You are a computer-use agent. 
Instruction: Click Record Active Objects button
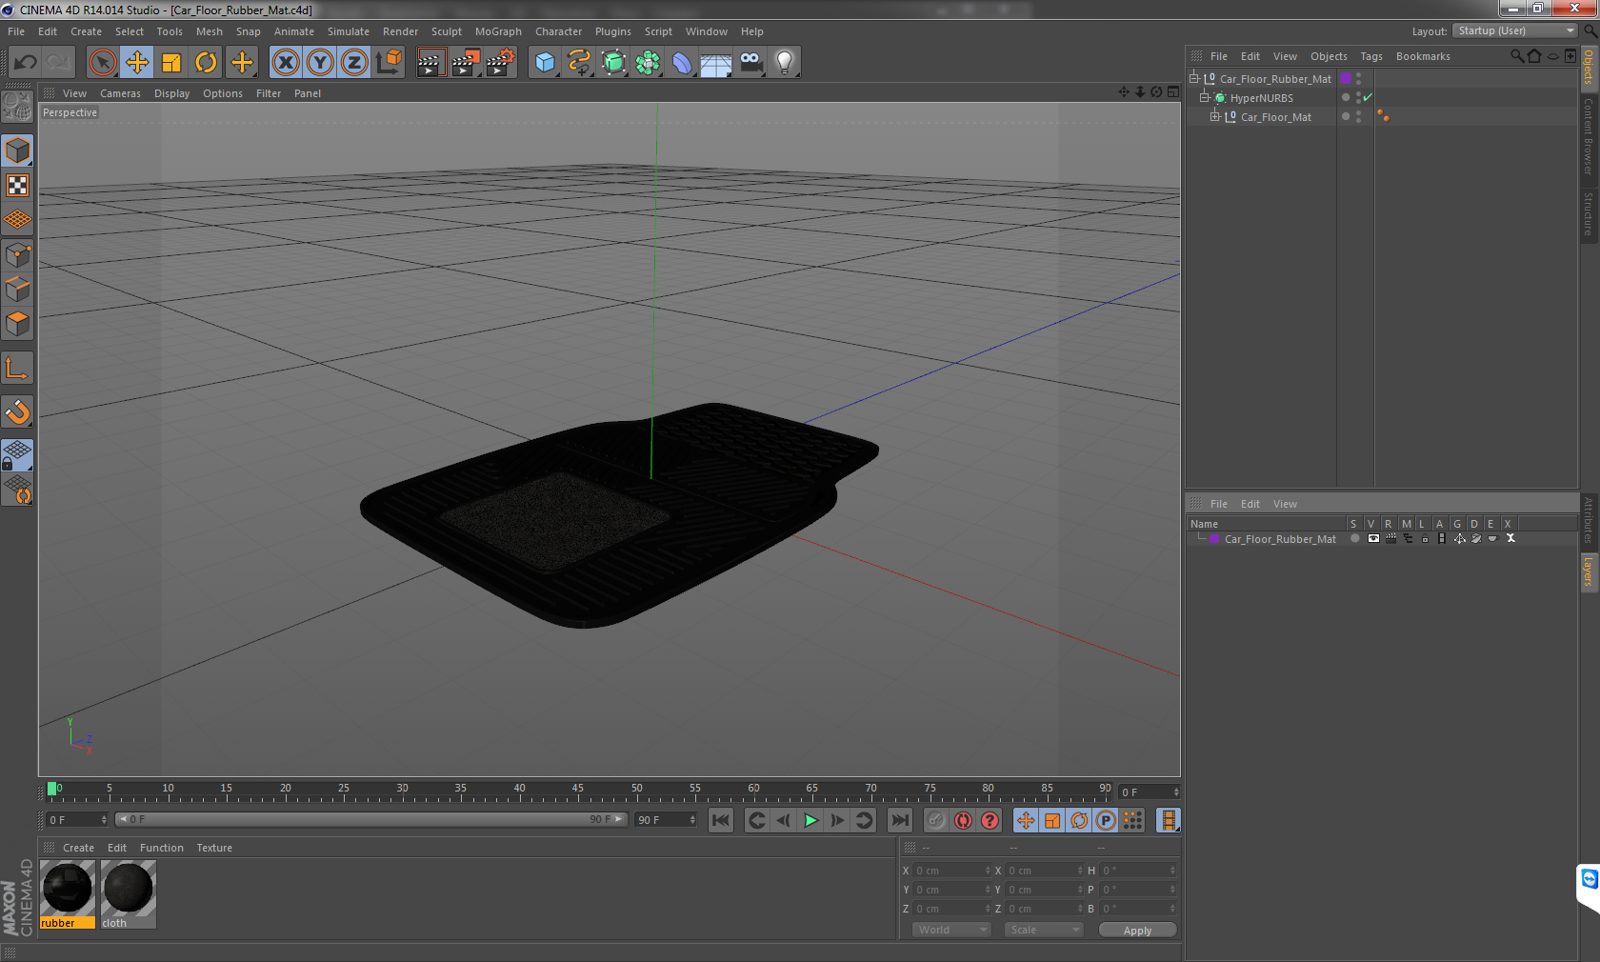[x=936, y=820]
